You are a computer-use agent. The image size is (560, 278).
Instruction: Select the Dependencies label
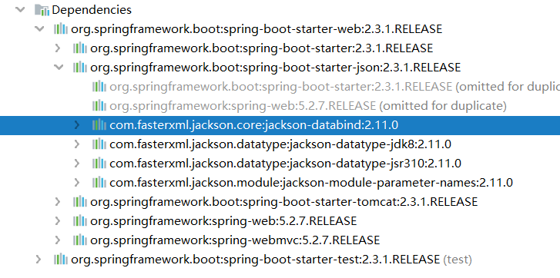tap(92, 10)
